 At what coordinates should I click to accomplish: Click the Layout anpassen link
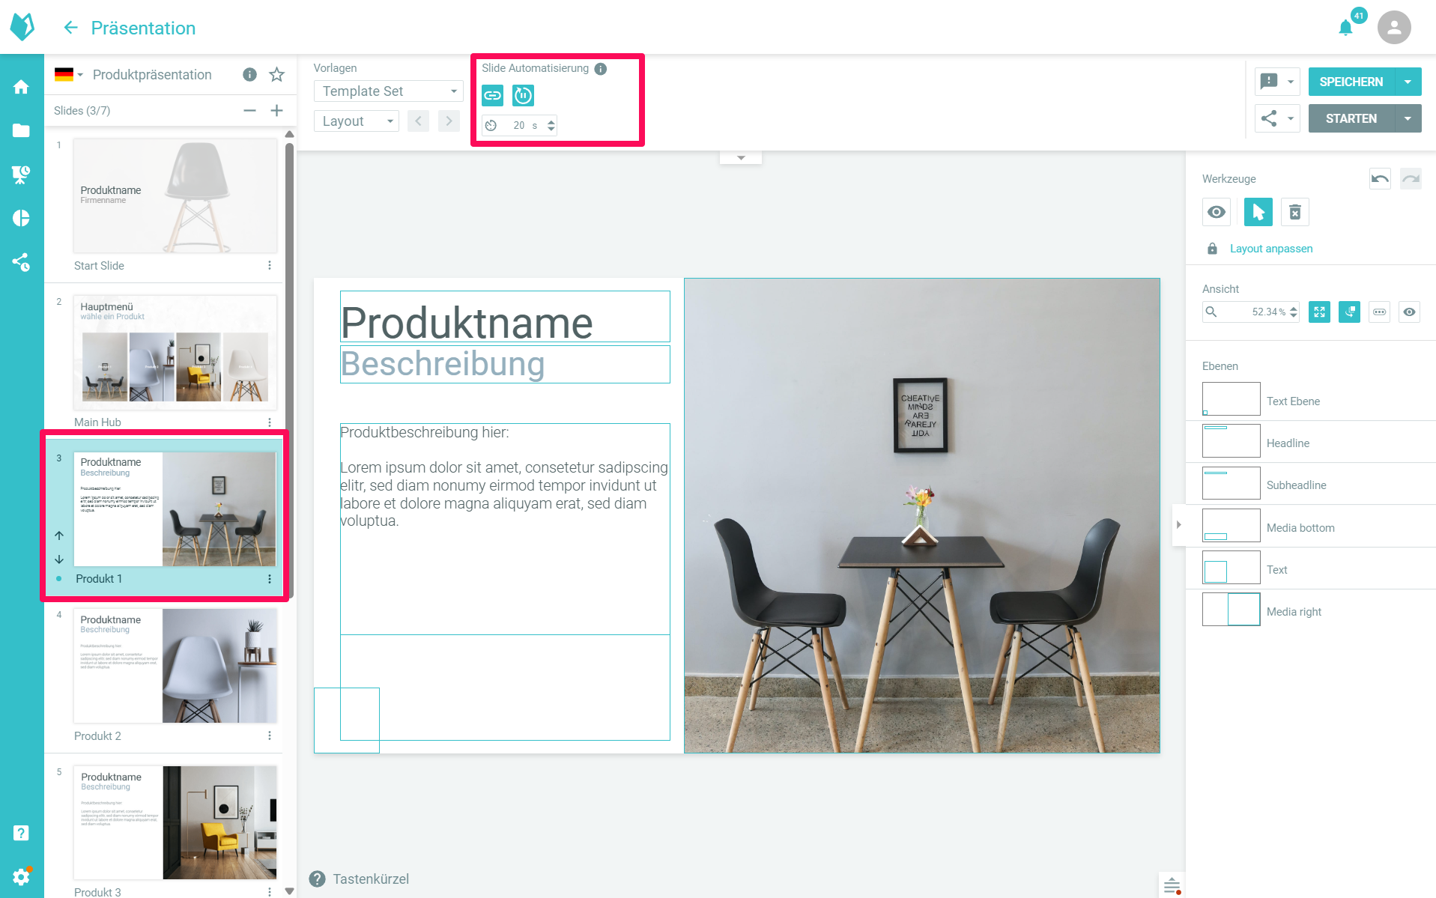coord(1270,249)
